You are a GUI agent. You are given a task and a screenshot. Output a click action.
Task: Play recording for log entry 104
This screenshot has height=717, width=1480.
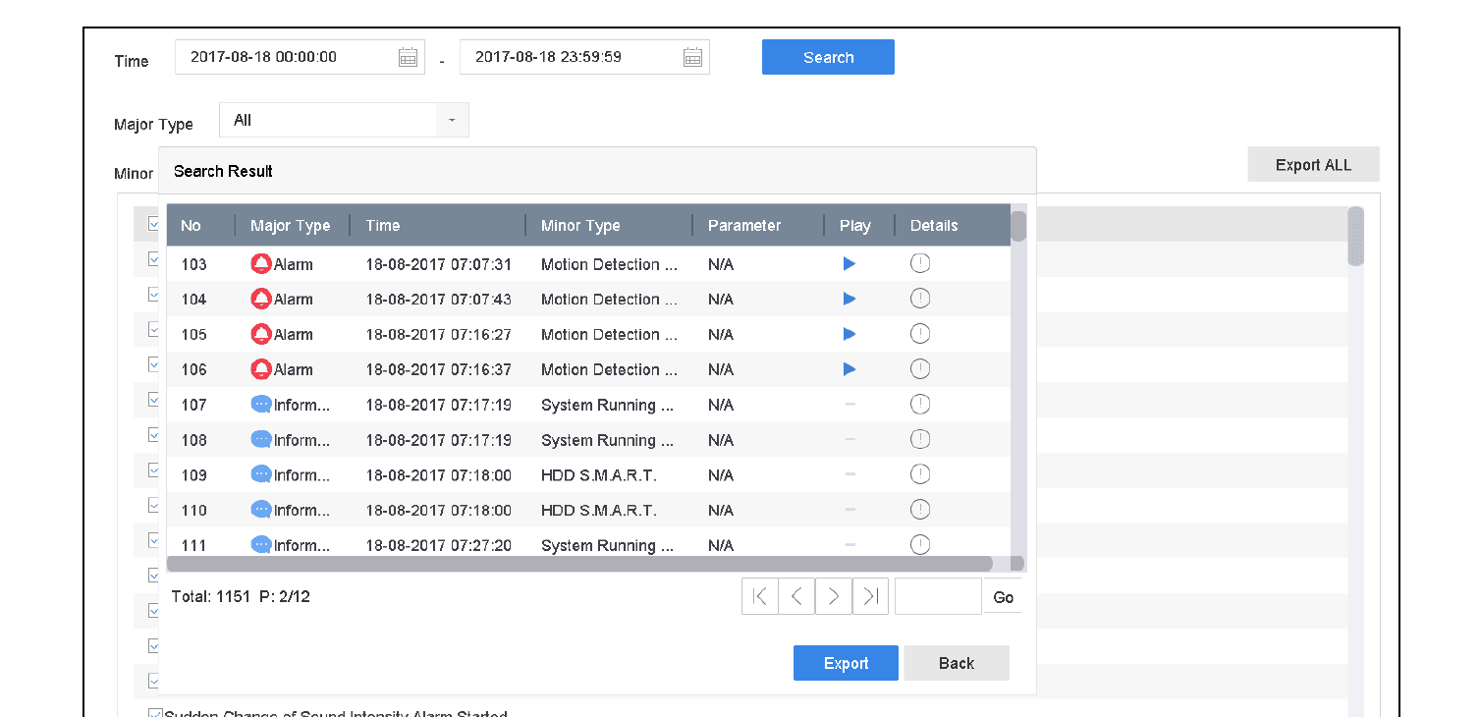tap(850, 299)
